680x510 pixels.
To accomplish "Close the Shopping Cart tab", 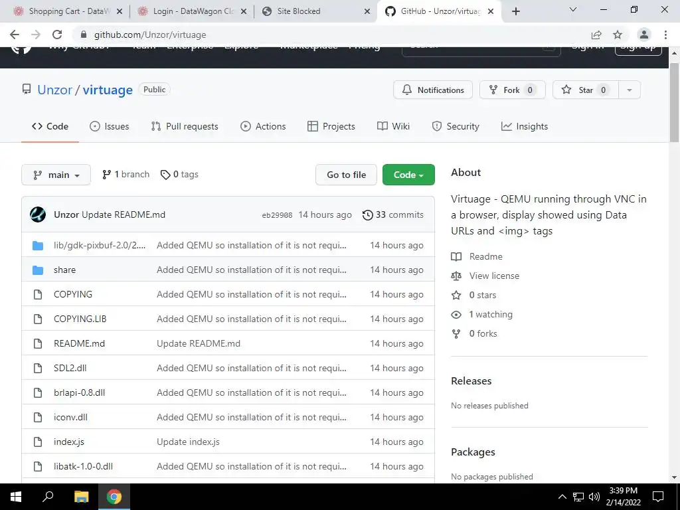I will point(120,11).
